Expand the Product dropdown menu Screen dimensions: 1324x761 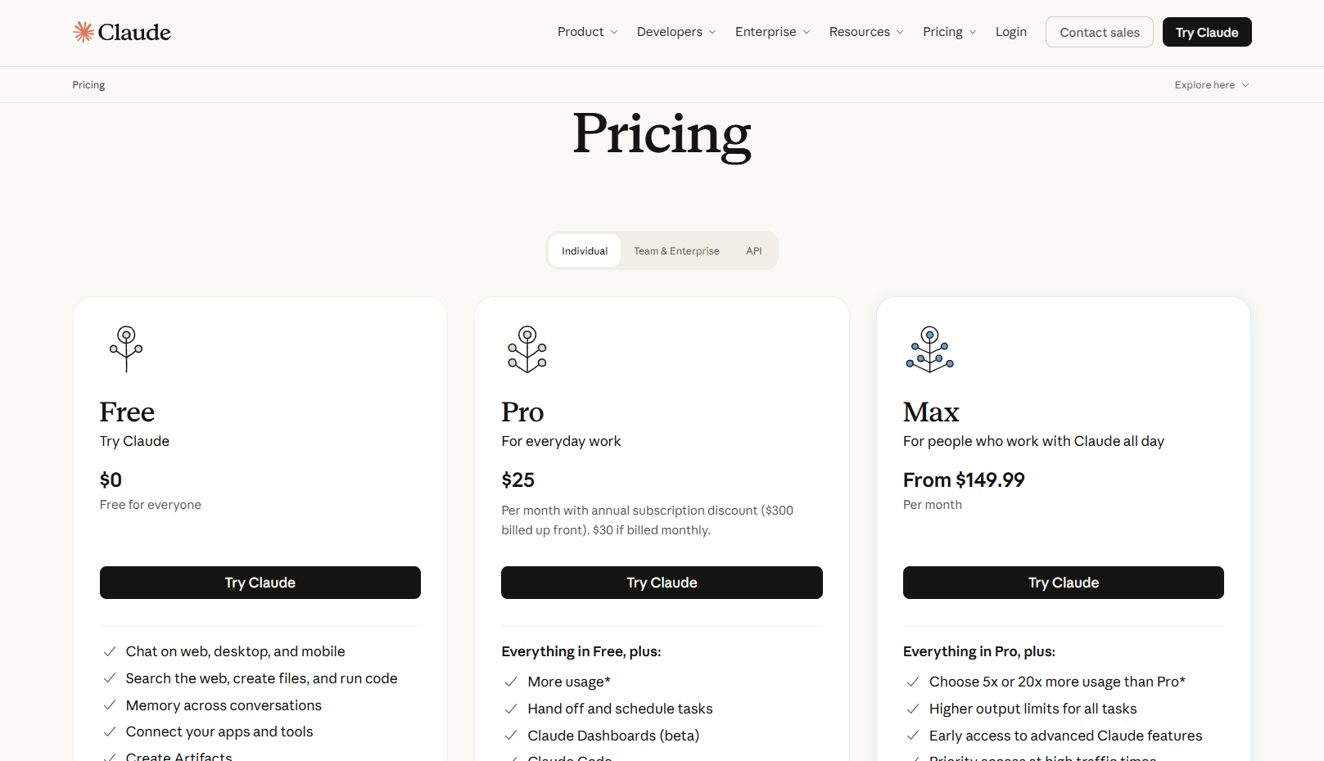587,32
